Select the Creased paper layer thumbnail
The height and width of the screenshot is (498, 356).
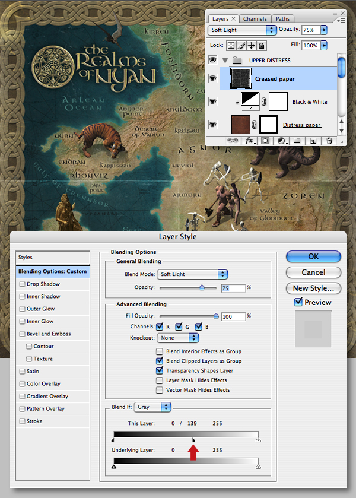tap(241, 78)
